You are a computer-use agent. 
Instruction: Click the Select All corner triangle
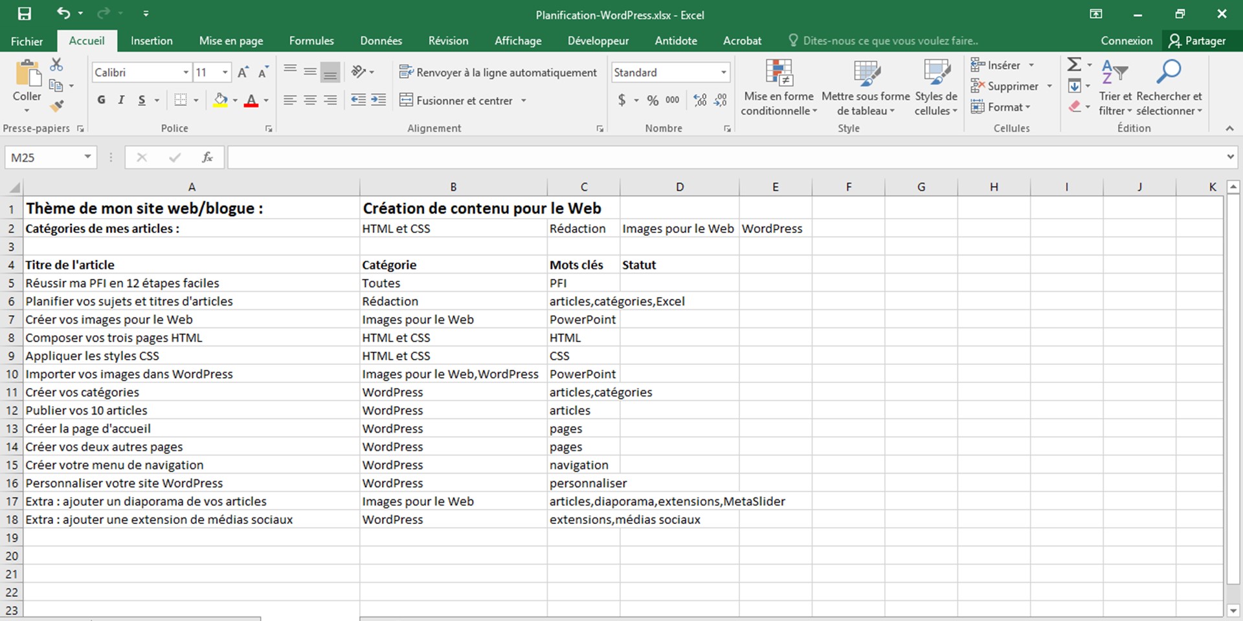[14, 188]
